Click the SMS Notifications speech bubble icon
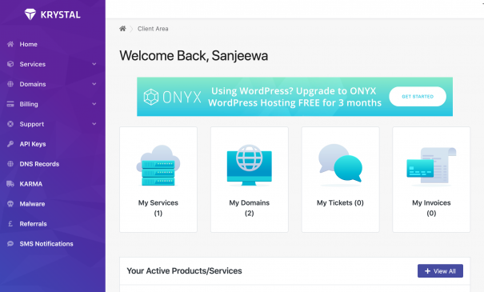Viewport: 484px width, 292px height. tap(10, 243)
